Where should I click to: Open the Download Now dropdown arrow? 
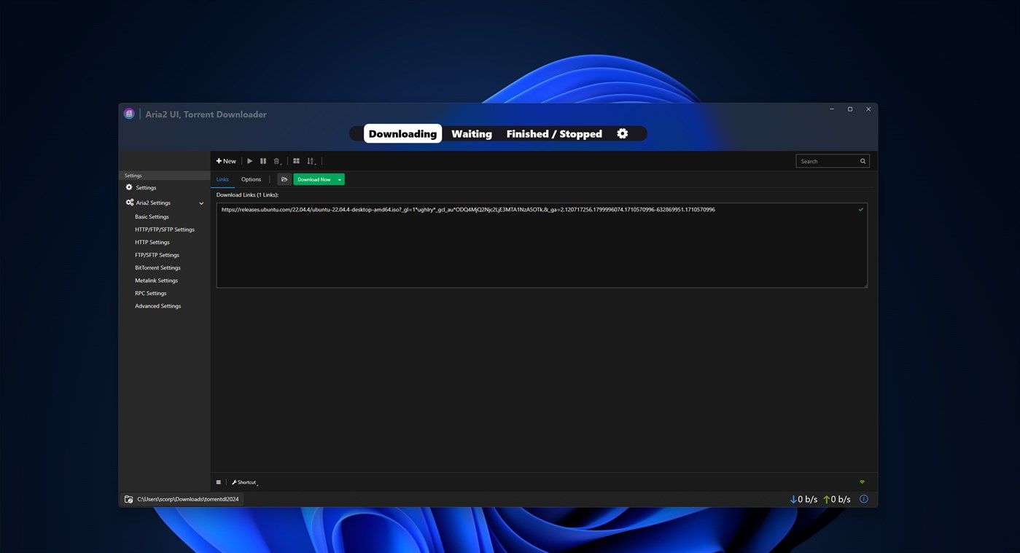338,179
